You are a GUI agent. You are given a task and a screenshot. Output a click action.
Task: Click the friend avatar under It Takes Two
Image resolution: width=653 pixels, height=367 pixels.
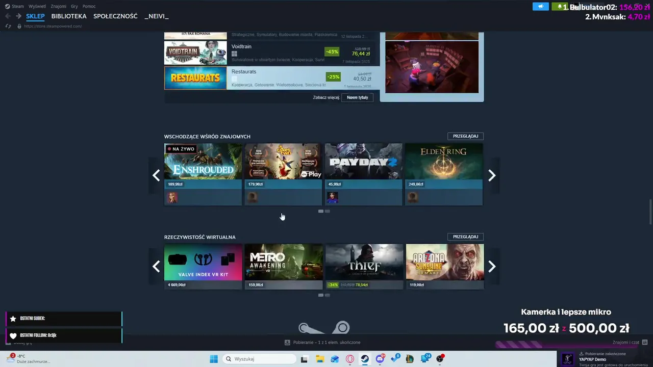coord(253,197)
